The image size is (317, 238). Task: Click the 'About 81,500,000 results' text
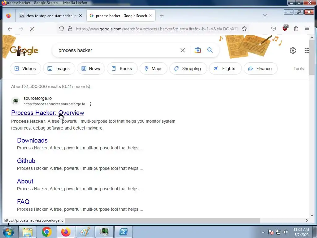click(x=50, y=87)
